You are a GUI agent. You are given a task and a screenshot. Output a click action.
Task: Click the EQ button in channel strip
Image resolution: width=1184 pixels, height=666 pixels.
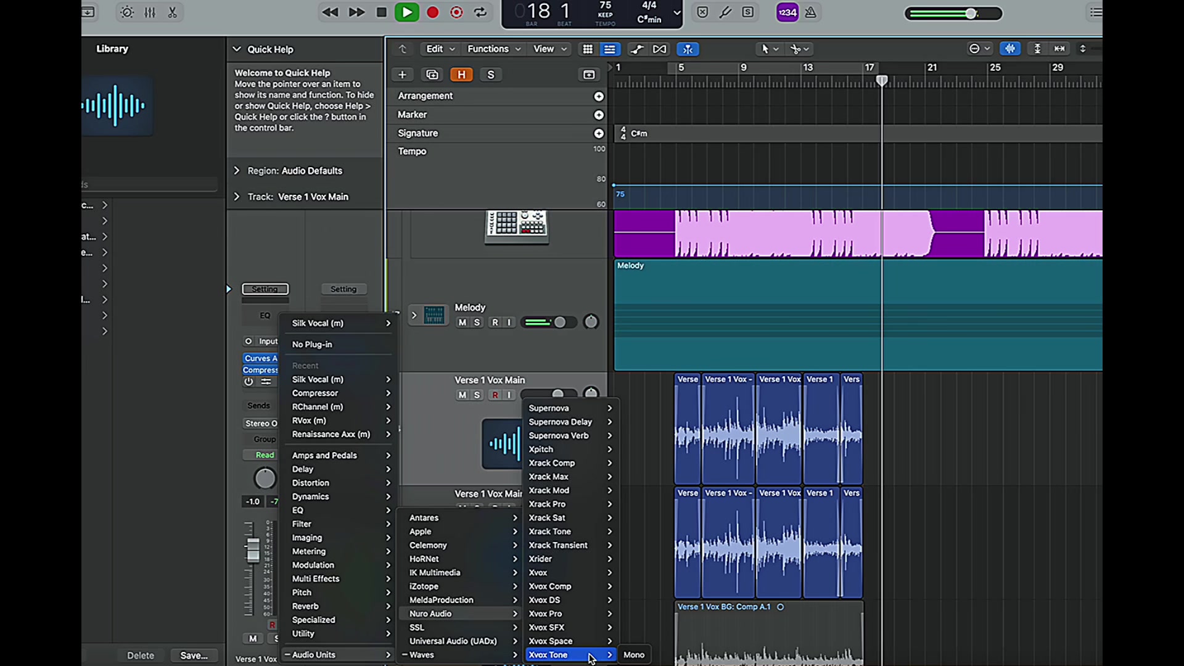pos(265,316)
